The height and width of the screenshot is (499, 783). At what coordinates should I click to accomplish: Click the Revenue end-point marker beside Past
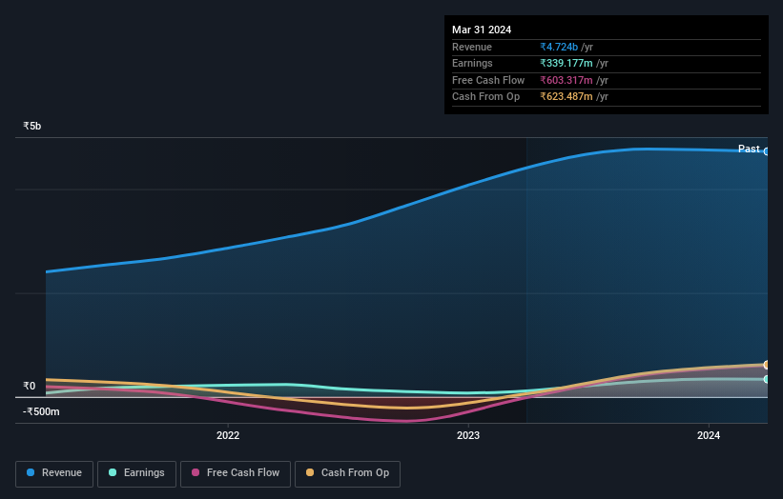pyautogui.click(x=767, y=151)
